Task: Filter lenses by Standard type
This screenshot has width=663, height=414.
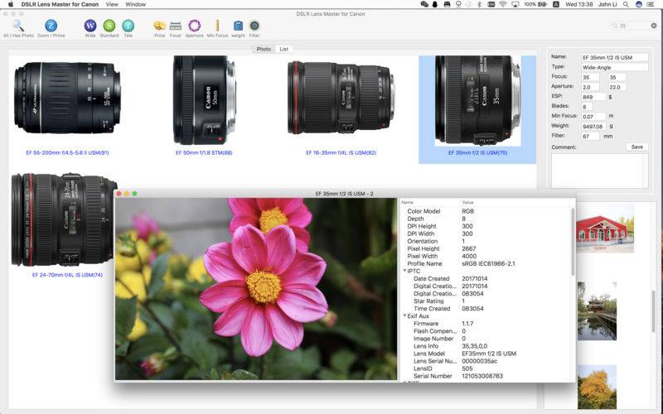Action: (109, 26)
